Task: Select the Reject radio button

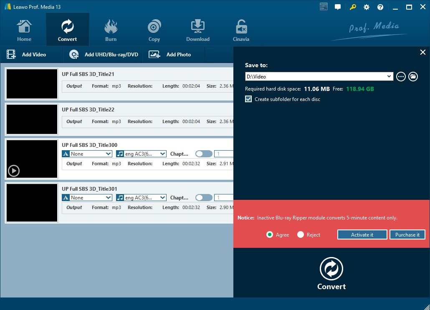Action: (x=301, y=235)
